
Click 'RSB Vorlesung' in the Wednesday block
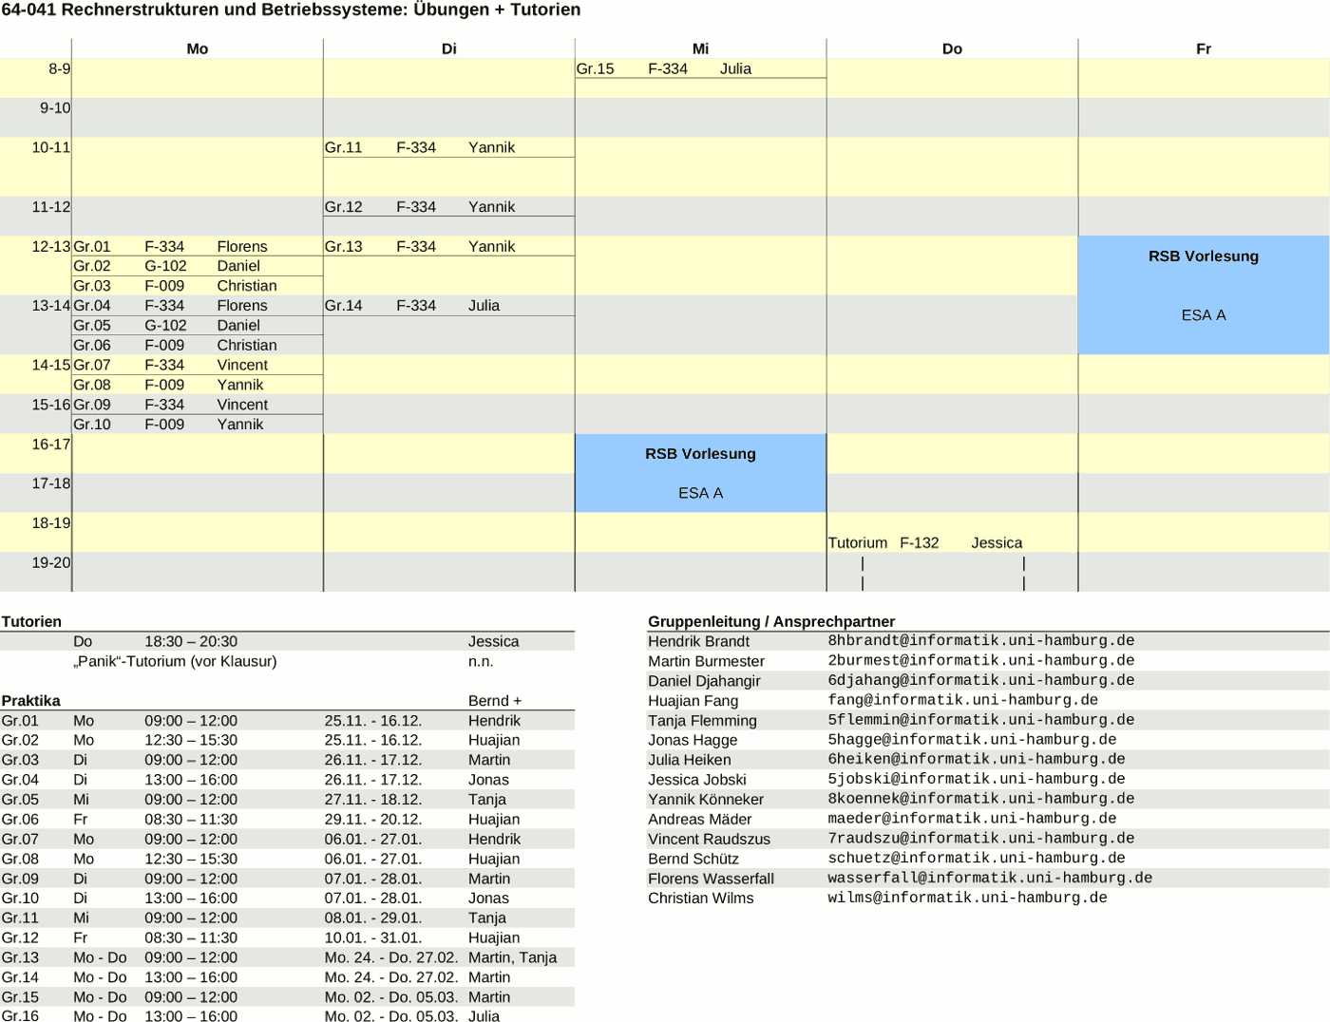pyautogui.click(x=700, y=454)
